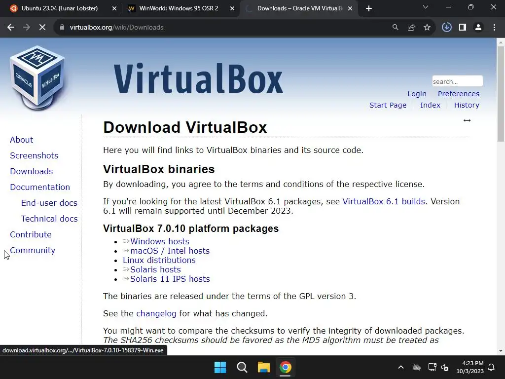Click the taskbar clock and date

tap(470, 367)
